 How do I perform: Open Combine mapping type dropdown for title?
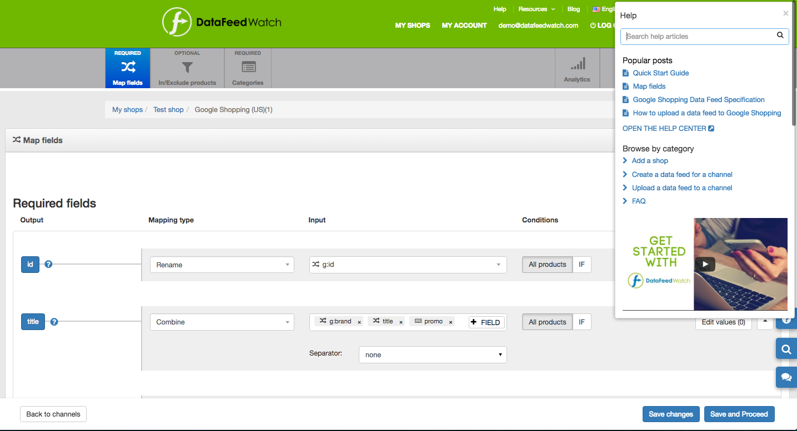(x=222, y=322)
